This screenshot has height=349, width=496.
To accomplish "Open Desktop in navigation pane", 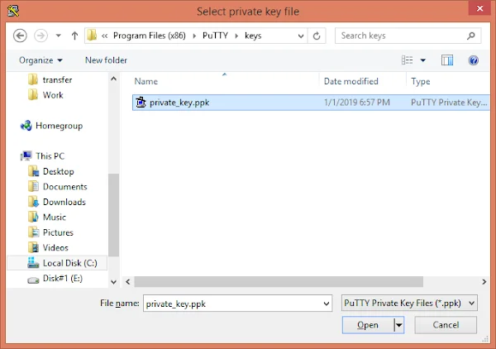I will pyautogui.click(x=58, y=171).
